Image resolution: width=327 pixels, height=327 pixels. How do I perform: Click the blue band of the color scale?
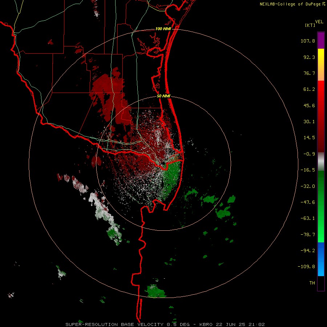point(321,259)
